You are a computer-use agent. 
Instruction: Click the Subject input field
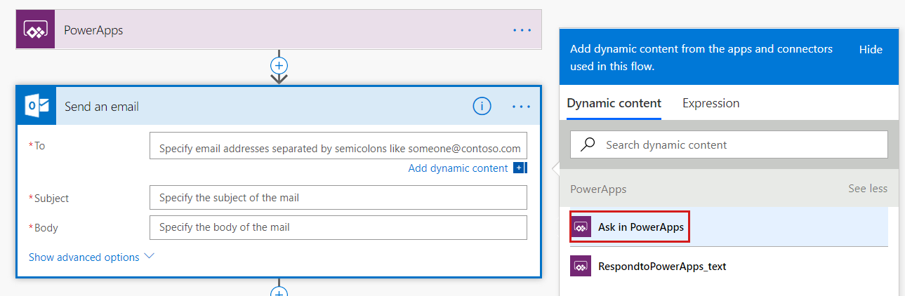point(338,198)
